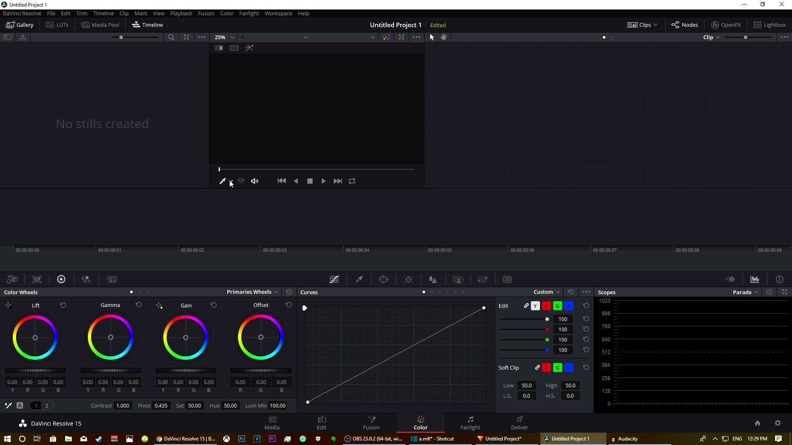792x445 pixels.
Task: Toggle viewer audio mute speaker
Action: (255, 181)
